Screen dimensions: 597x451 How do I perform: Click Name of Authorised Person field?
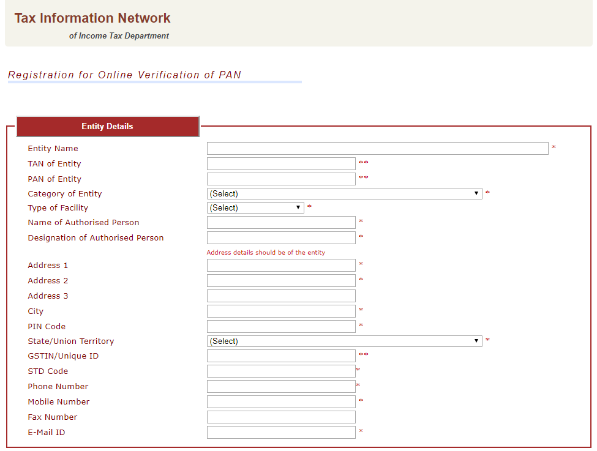(281, 222)
